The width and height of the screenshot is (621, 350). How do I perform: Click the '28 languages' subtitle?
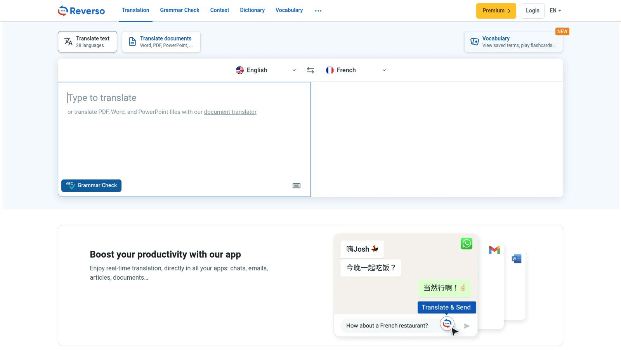coord(90,45)
